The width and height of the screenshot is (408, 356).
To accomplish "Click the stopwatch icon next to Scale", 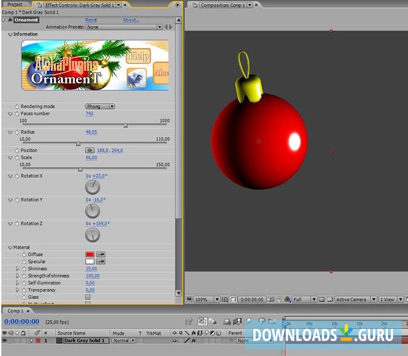I will click(17, 157).
